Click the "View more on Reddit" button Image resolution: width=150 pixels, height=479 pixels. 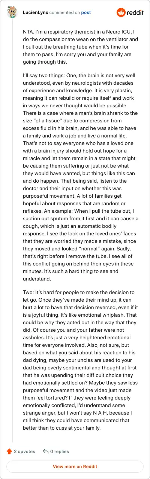click(x=75, y=467)
